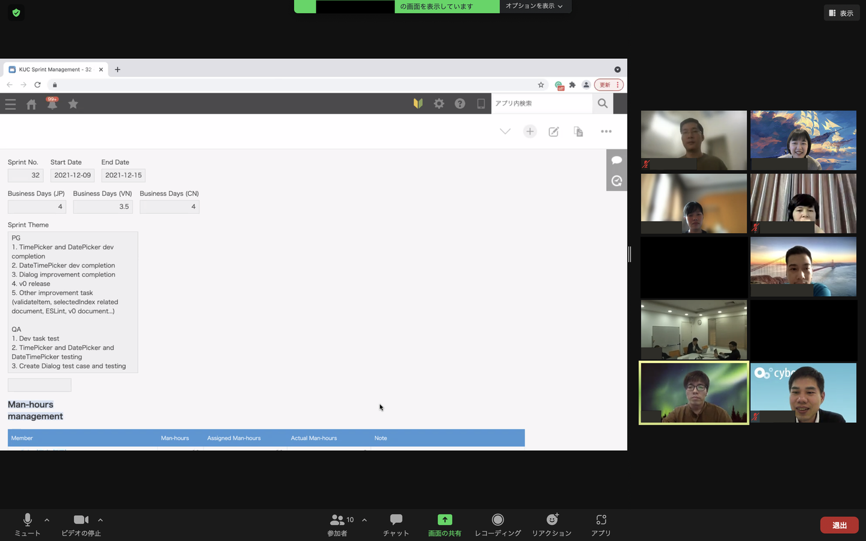Click the Start Date field 2021-12-09
This screenshot has width=866, height=541.
72,176
